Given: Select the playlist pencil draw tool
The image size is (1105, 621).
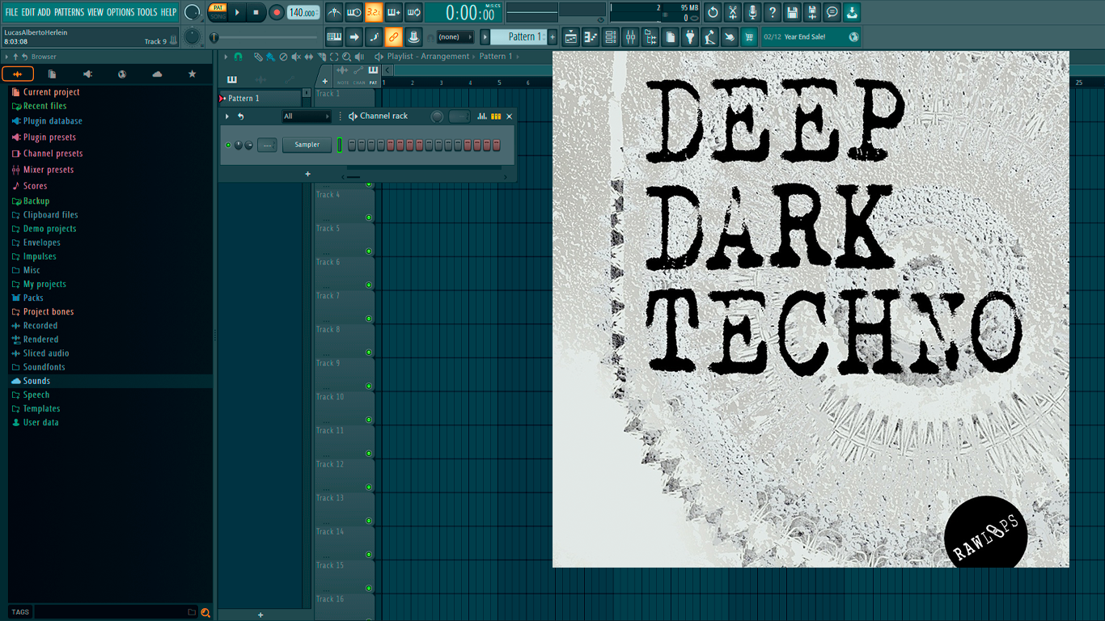Looking at the screenshot, I should coord(258,57).
